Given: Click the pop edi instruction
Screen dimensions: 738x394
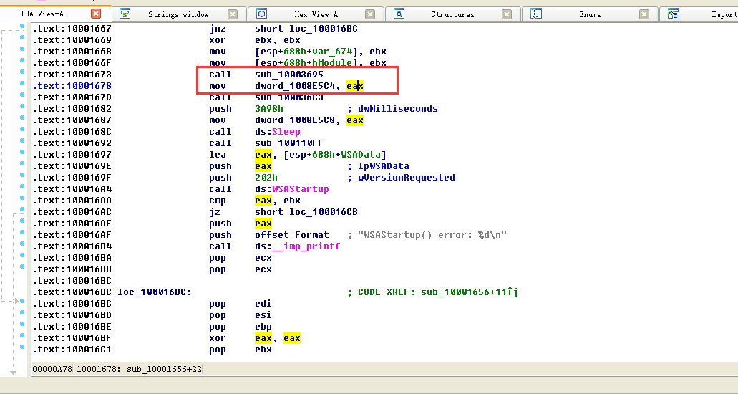Looking at the screenshot, I should pos(241,304).
